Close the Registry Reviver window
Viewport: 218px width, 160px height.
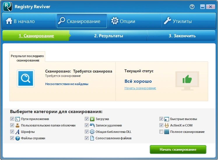point(210,7)
